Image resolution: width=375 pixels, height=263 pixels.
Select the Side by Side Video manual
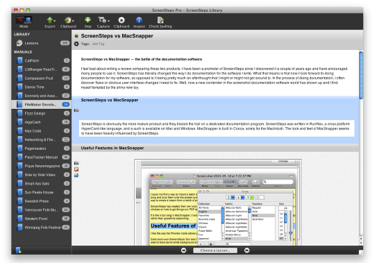click(41, 175)
